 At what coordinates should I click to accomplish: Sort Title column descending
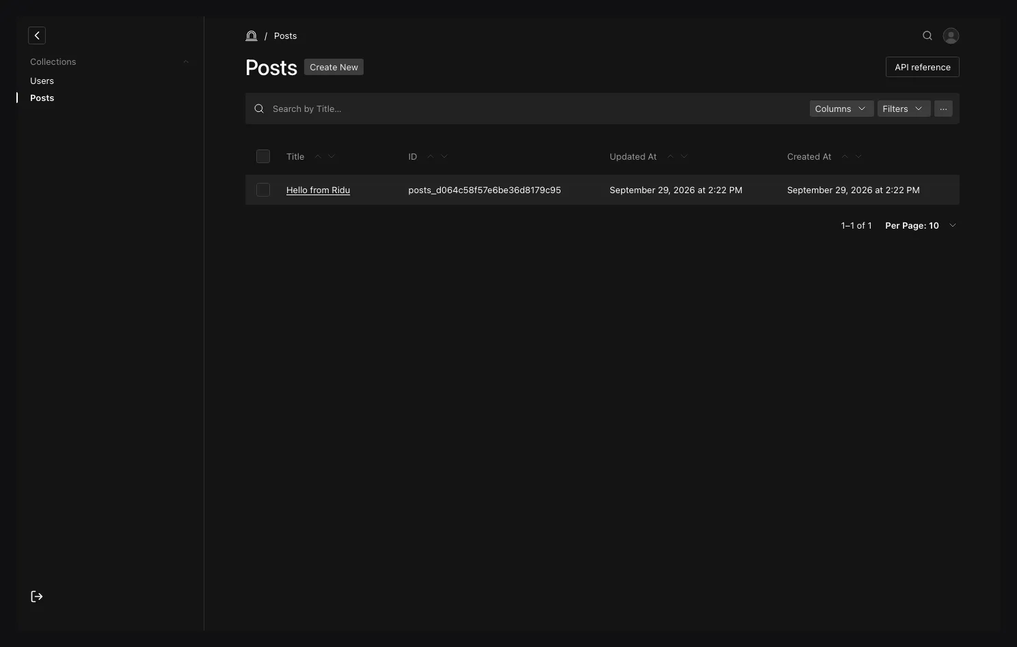coord(331,156)
